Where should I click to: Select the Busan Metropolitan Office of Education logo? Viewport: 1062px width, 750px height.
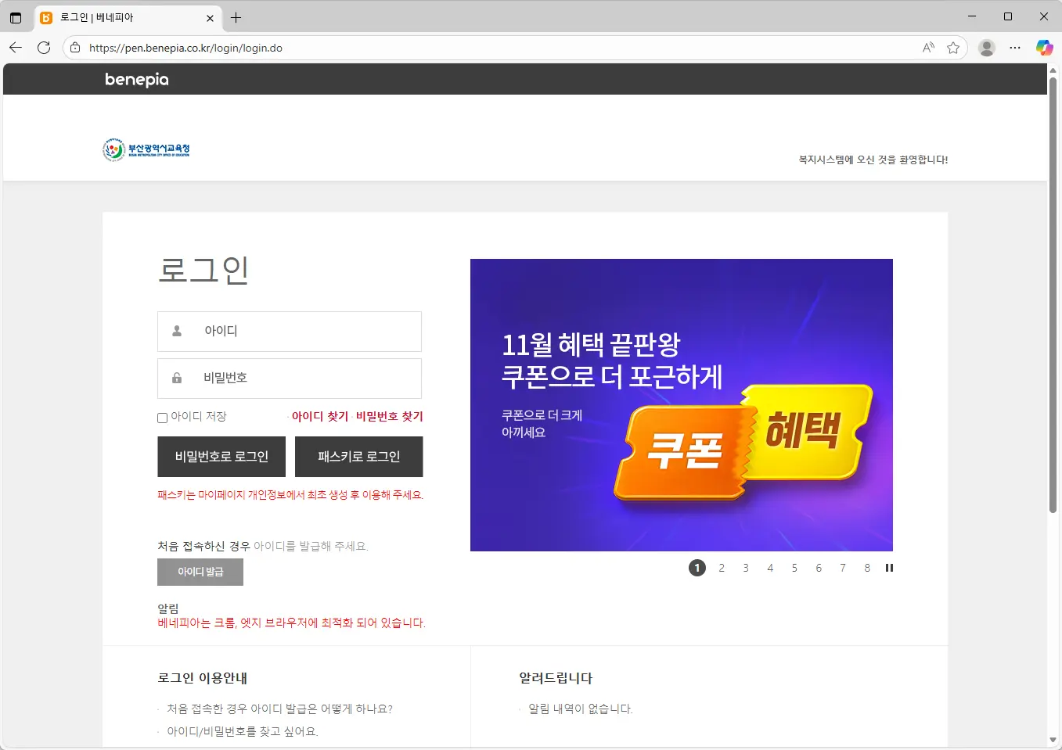coord(146,149)
